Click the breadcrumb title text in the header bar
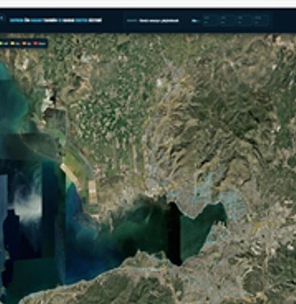This screenshot has height=304, width=296. (56, 20)
